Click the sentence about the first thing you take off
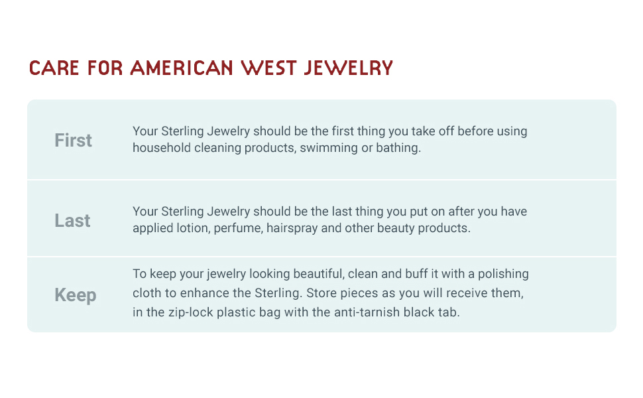643x398 pixels. [x=329, y=131]
